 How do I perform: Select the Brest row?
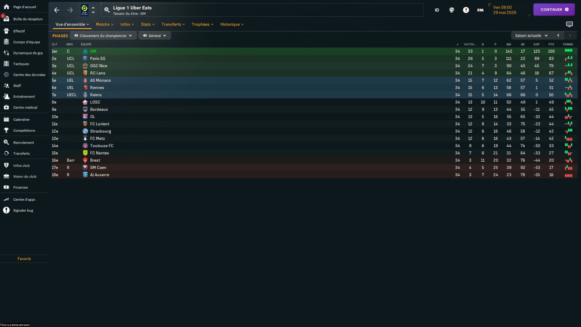click(315, 160)
